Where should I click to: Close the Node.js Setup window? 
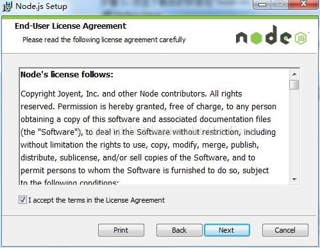(303, 4)
